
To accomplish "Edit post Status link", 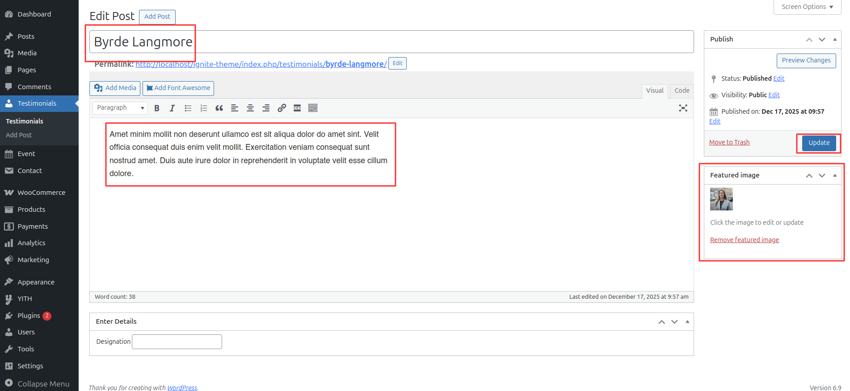I will [779, 78].
